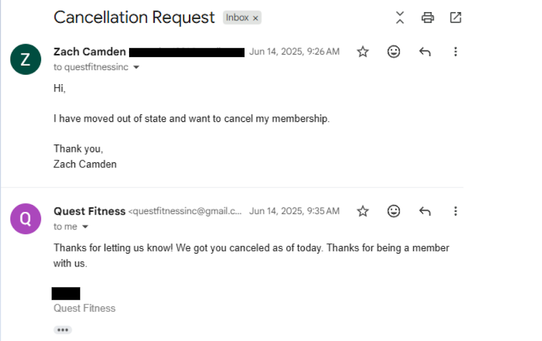Click the Inbox label tag
The width and height of the screenshot is (542, 341).
237,17
